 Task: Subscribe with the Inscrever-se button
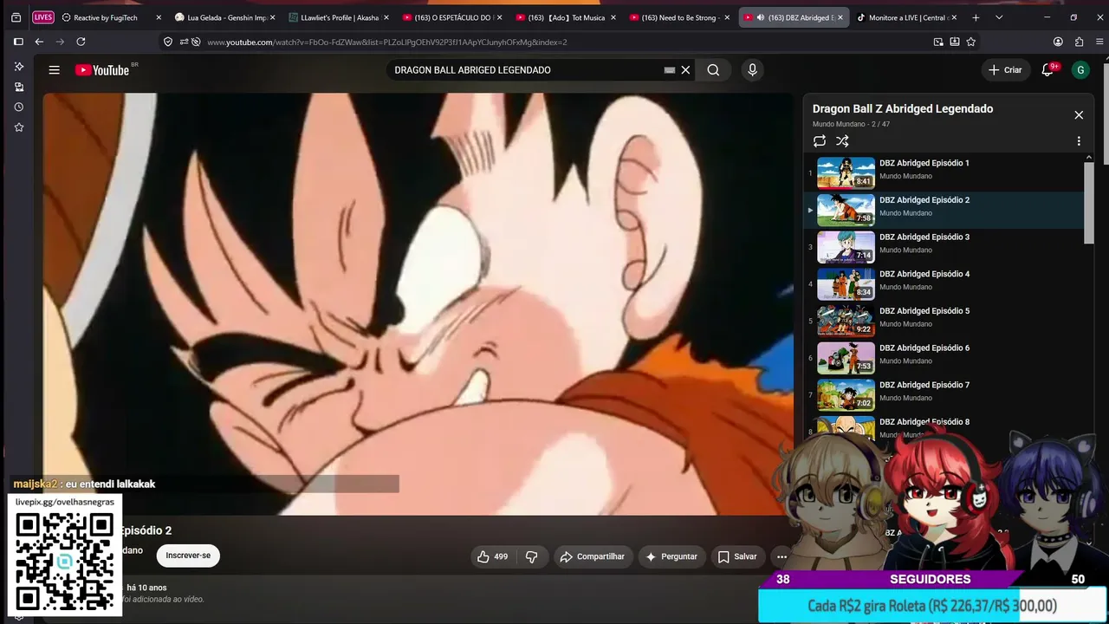[188, 556]
